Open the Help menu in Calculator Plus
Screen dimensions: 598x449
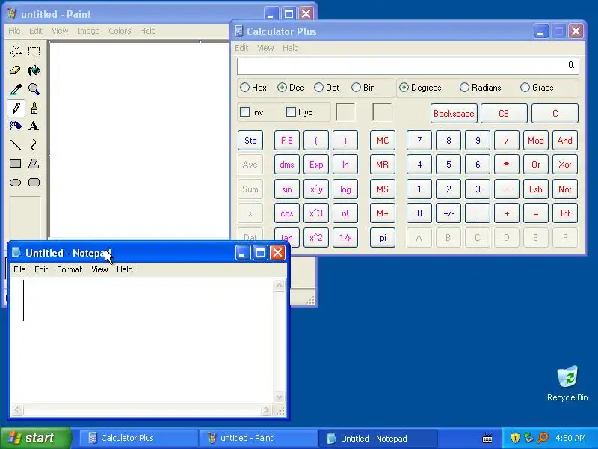coord(291,48)
